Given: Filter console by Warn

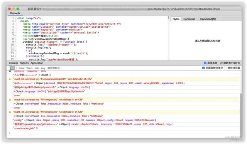Looking at the screenshot, I should pos(29,68).
